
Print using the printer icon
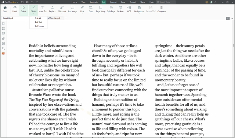[27, 2]
